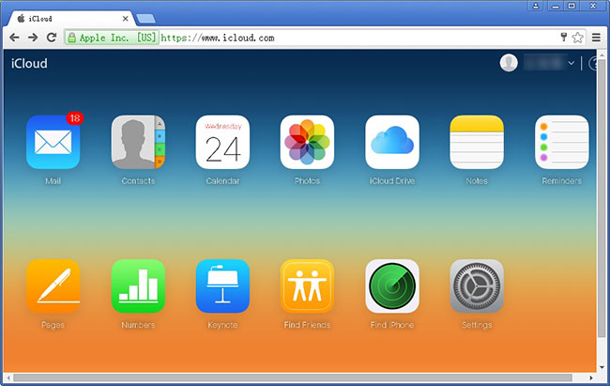Click the Contacts label text
Viewport: 610px width, 386px height.
(138, 181)
